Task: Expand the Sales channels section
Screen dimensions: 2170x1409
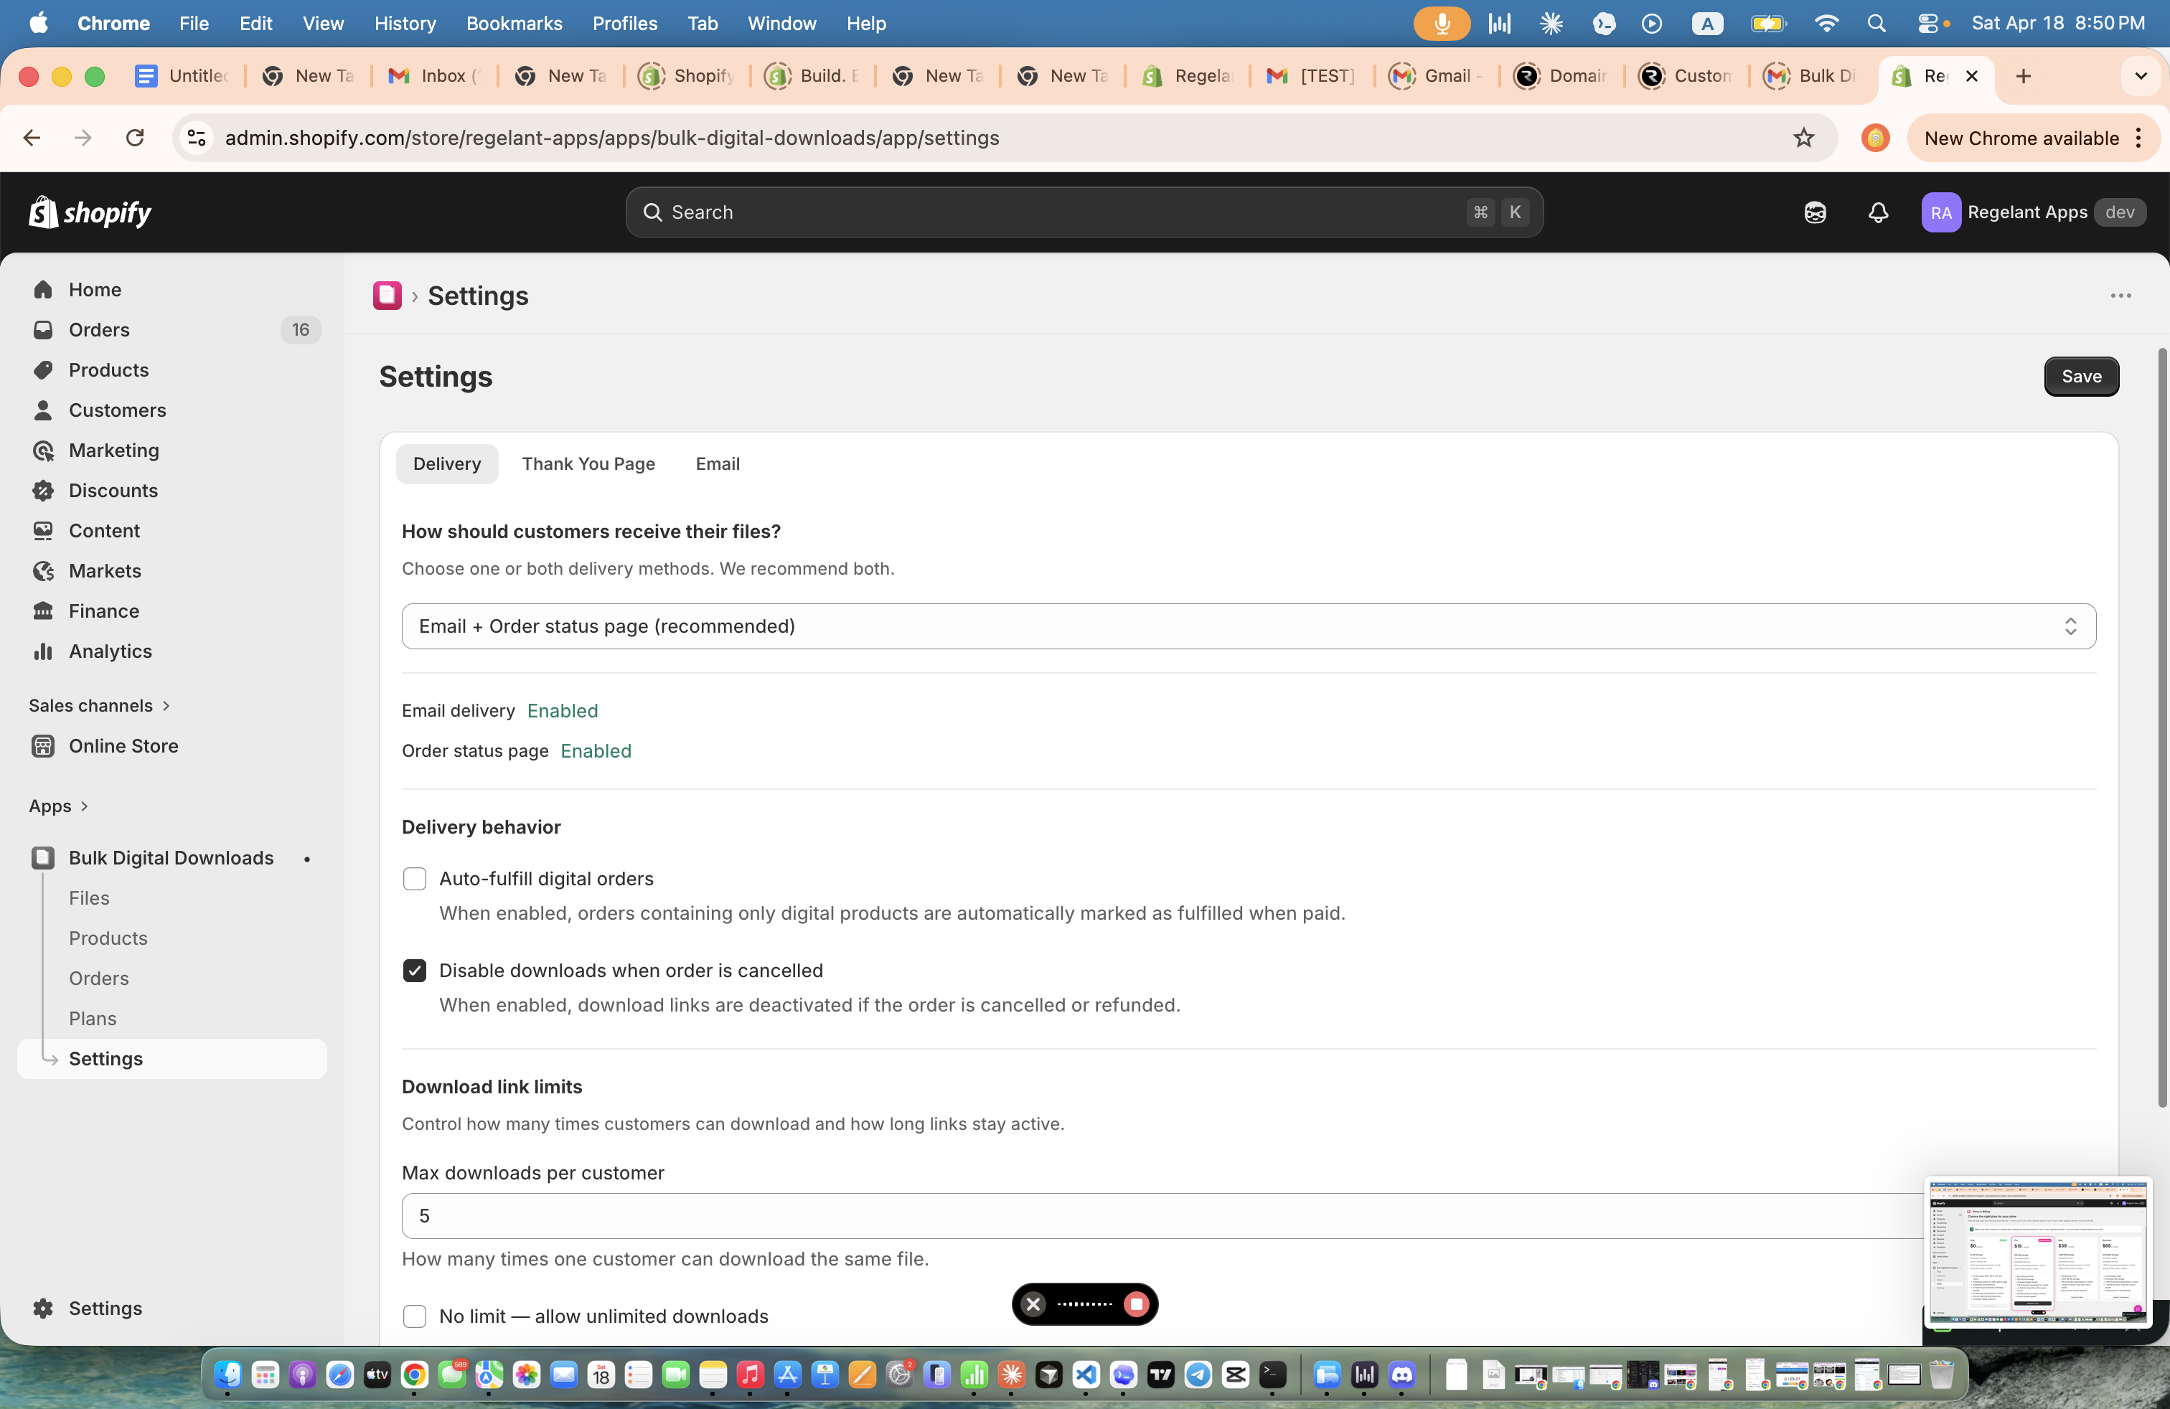Action: (x=99, y=704)
